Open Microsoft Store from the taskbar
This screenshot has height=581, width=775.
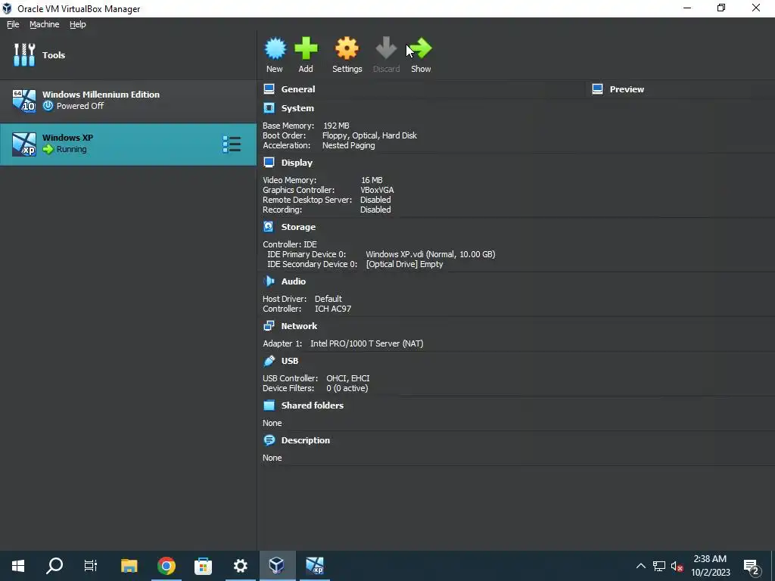tap(203, 566)
